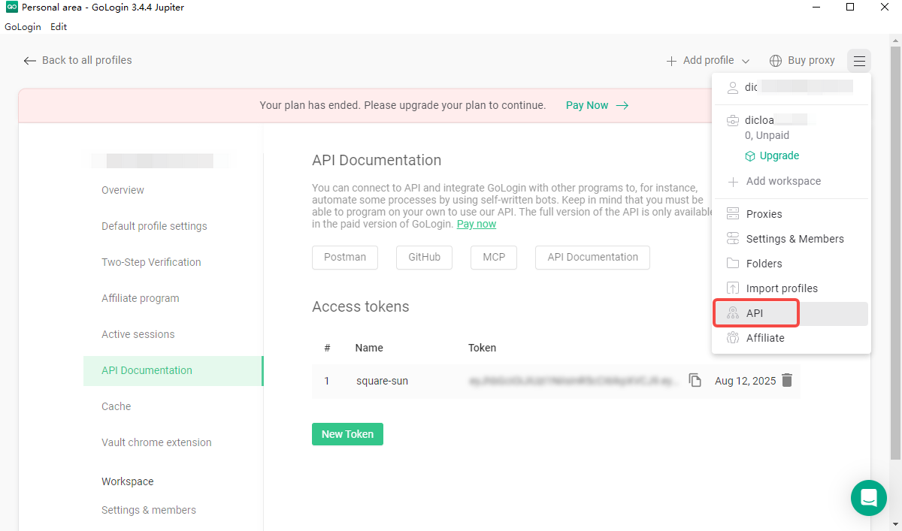Open Overview in the sidebar

(123, 190)
